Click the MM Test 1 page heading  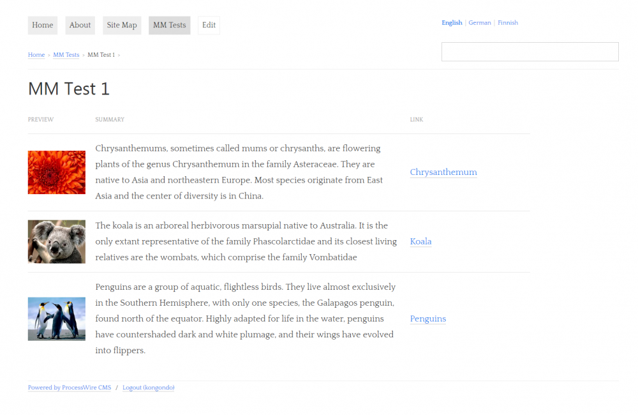[69, 89]
